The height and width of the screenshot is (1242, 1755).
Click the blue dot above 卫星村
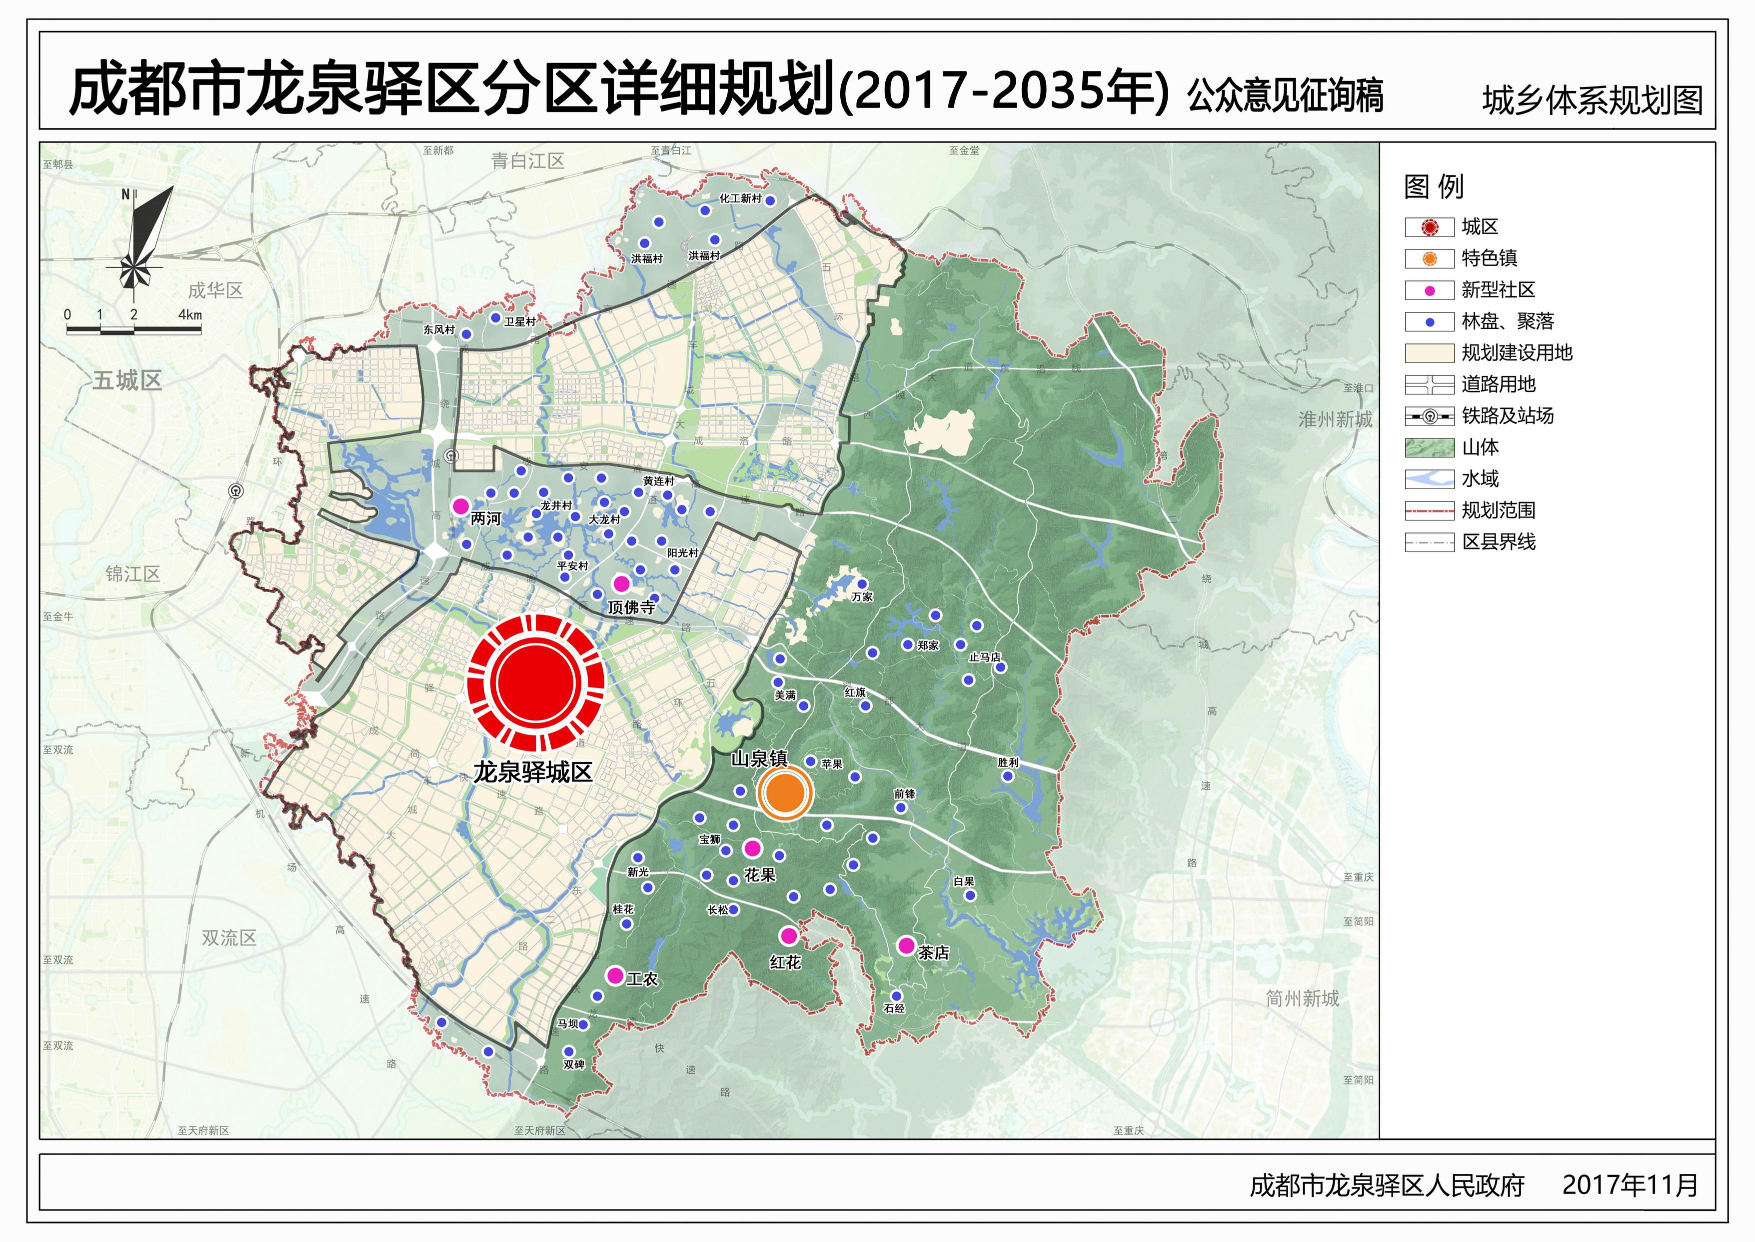point(495,317)
